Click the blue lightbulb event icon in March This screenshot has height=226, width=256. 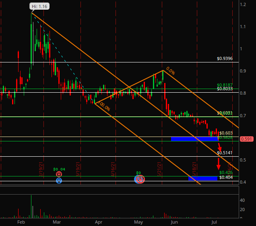pyautogui.click(x=59, y=181)
